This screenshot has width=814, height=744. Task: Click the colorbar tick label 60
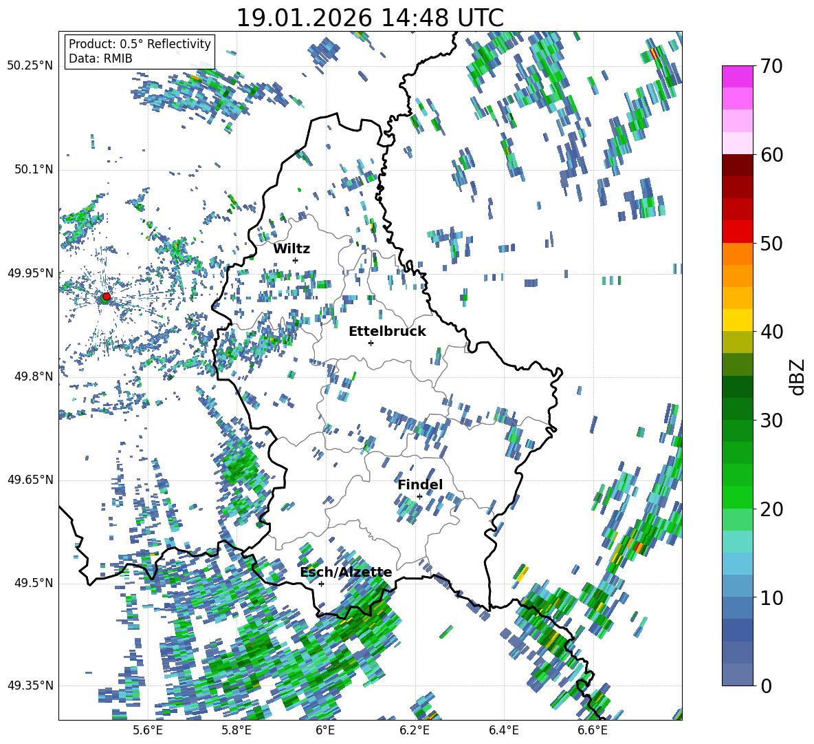(771, 155)
